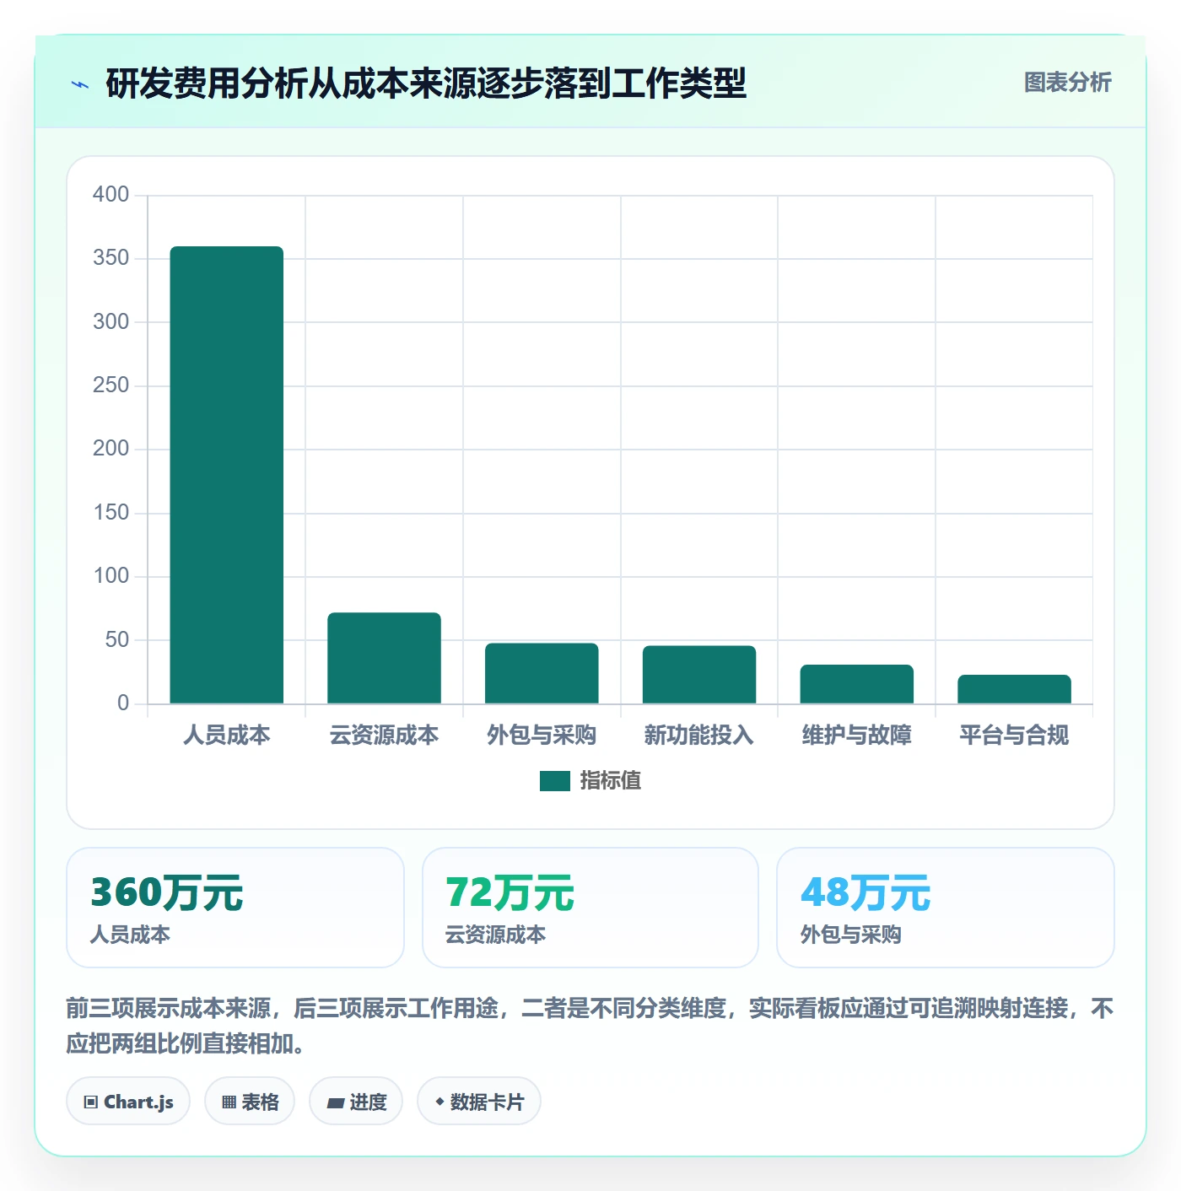Select the 云资源成本 bar in the chart

tap(384, 658)
